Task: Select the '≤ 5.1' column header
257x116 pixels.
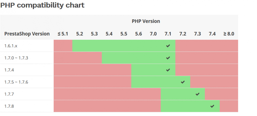Action: click(63, 34)
